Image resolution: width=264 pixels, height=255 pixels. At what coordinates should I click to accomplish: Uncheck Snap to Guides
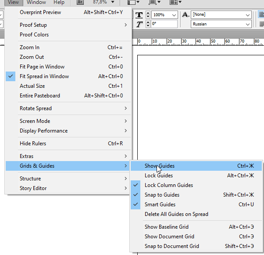(x=196, y=195)
